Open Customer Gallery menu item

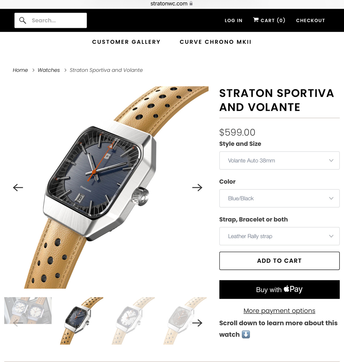[x=126, y=42]
